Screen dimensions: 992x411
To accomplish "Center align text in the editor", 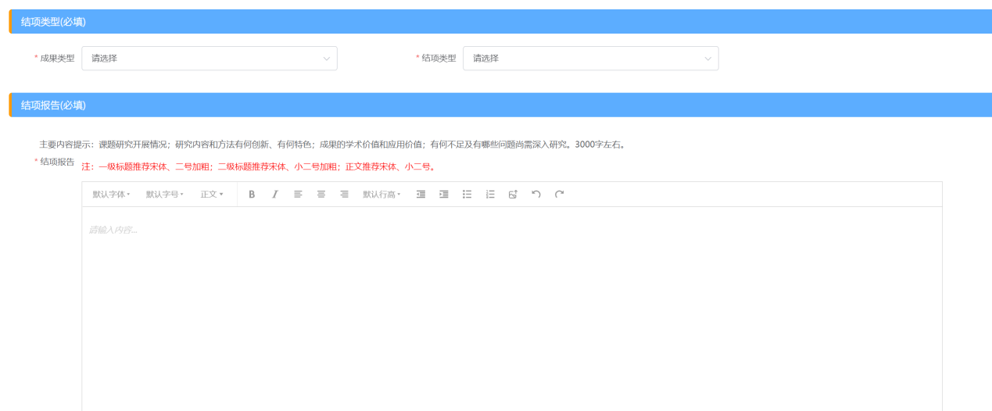I will (x=321, y=195).
